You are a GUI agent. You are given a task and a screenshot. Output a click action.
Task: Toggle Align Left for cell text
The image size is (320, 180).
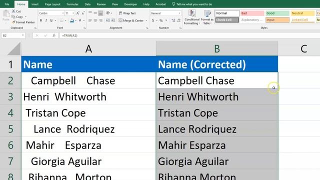[x=90, y=20]
